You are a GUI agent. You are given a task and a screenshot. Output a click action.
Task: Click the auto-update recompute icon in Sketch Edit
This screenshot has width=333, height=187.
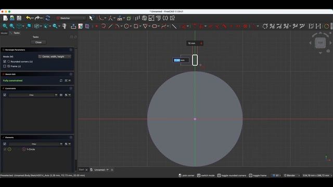61,81
